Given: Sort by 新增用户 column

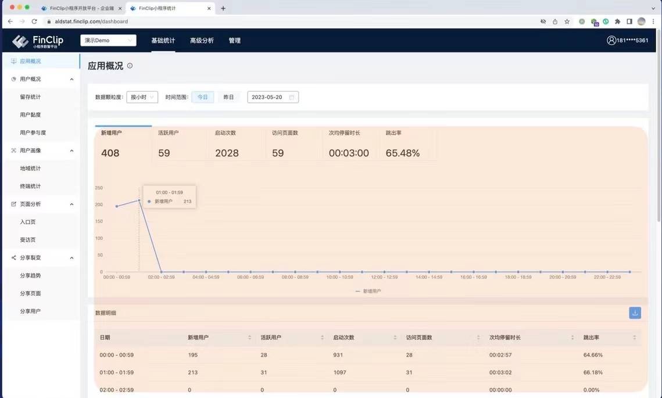Looking at the screenshot, I should click(x=249, y=338).
